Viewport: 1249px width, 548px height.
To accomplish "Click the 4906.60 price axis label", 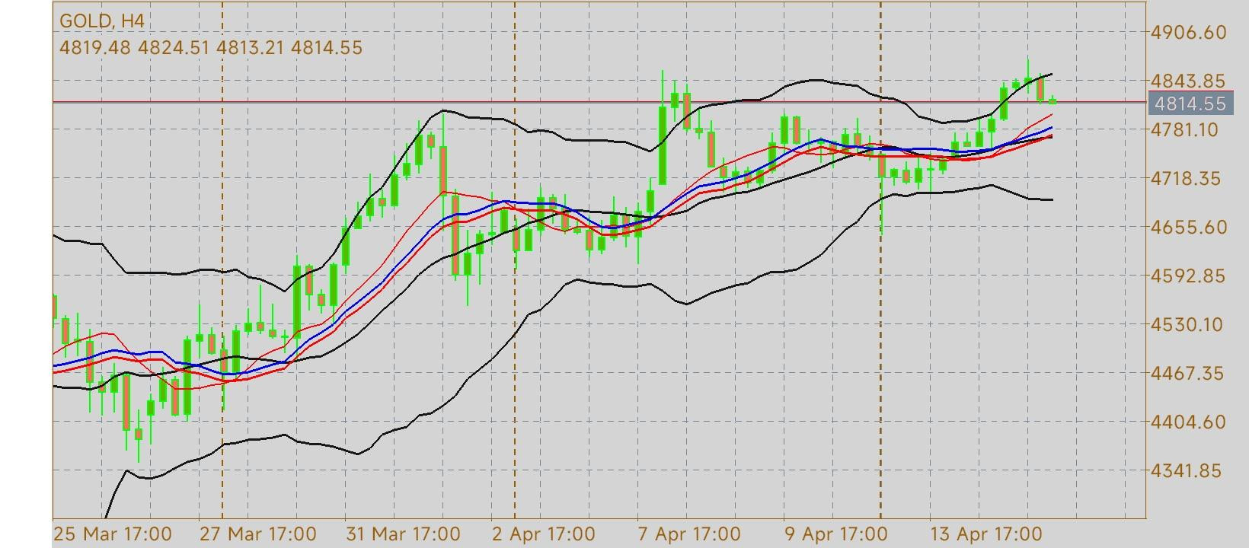I will coord(1189,32).
